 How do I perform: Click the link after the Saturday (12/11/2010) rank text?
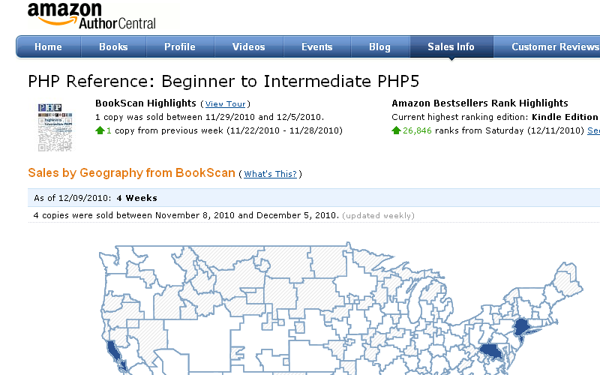pyautogui.click(x=593, y=130)
